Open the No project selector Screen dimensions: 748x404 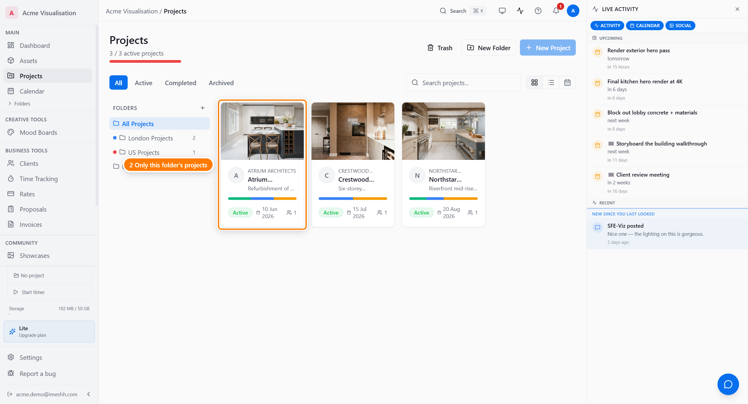49,276
